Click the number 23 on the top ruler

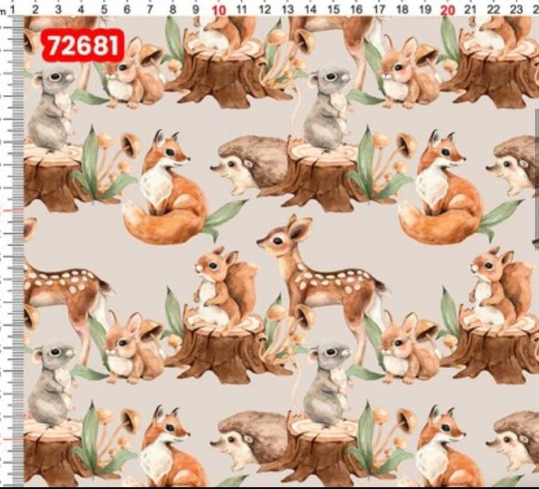[x=517, y=10]
